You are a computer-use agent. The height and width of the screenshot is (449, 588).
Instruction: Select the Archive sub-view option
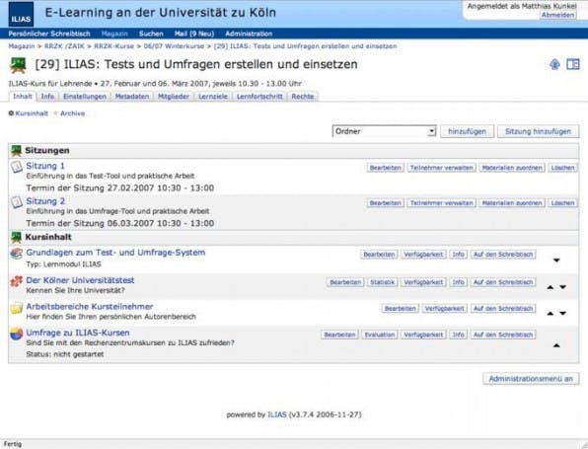coord(70,113)
